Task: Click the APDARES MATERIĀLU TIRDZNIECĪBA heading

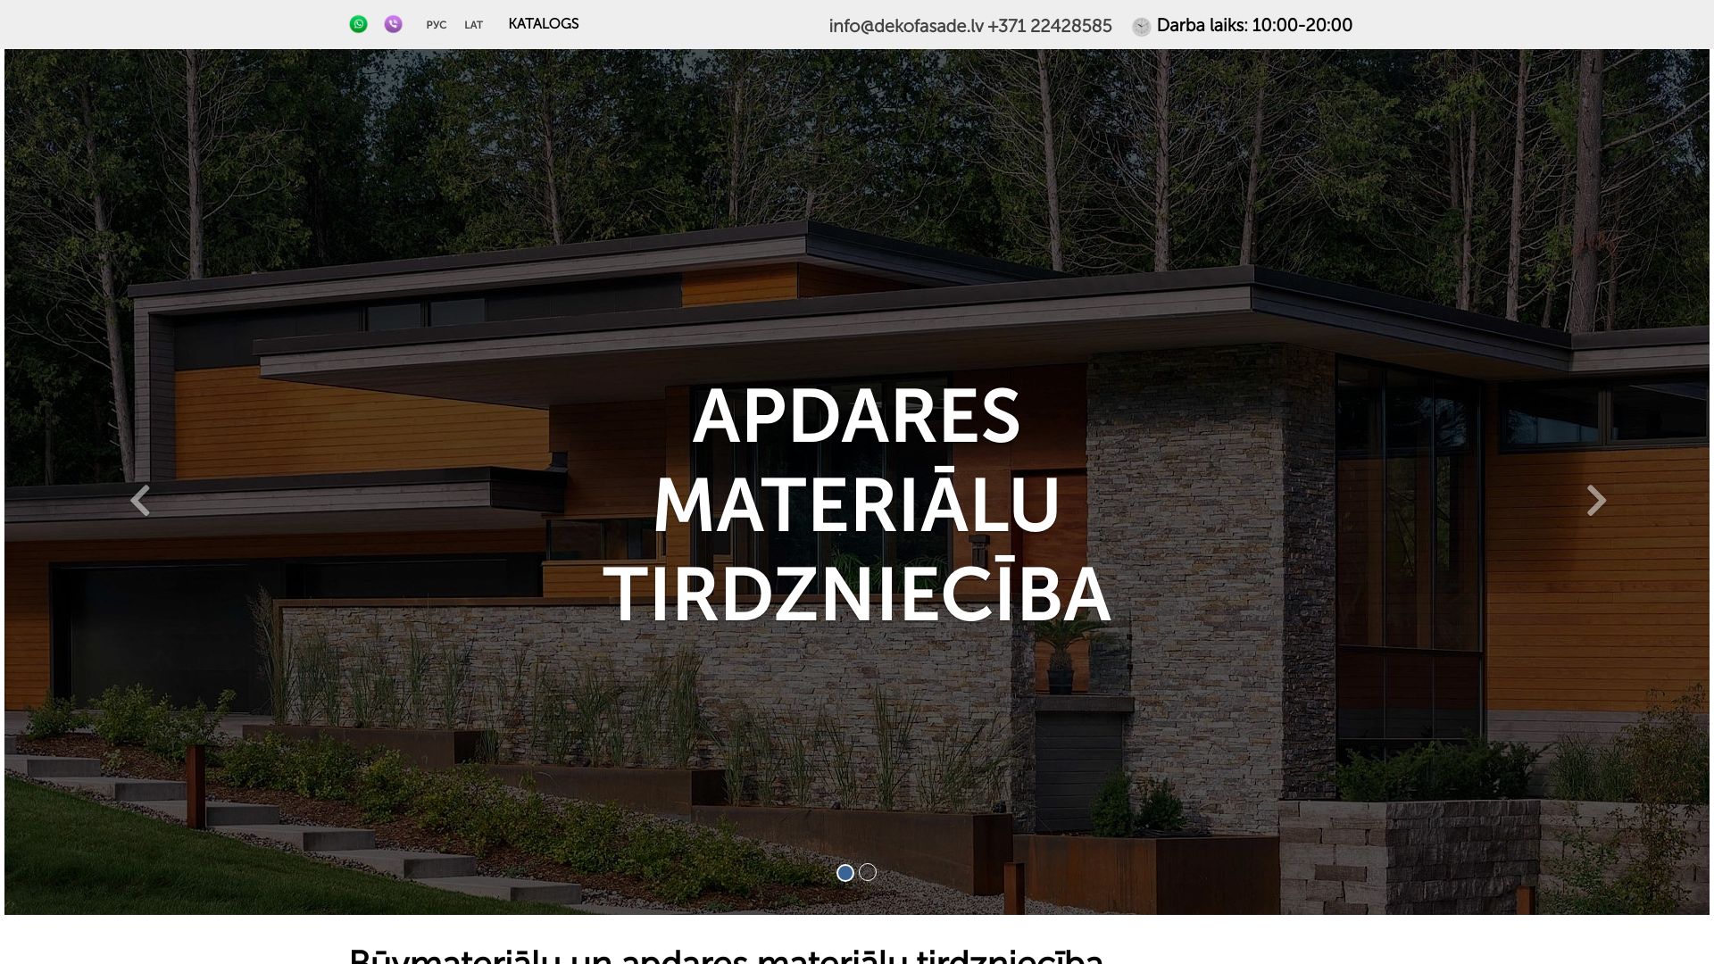Action: point(855,505)
